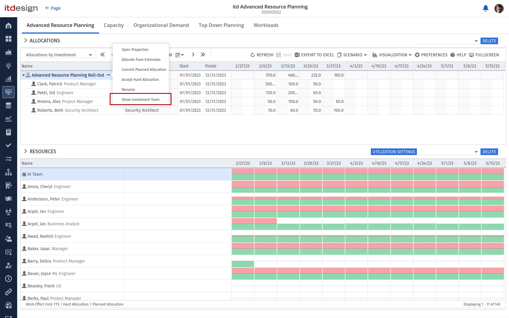Click DELETE button in Resources section

pos(489,152)
